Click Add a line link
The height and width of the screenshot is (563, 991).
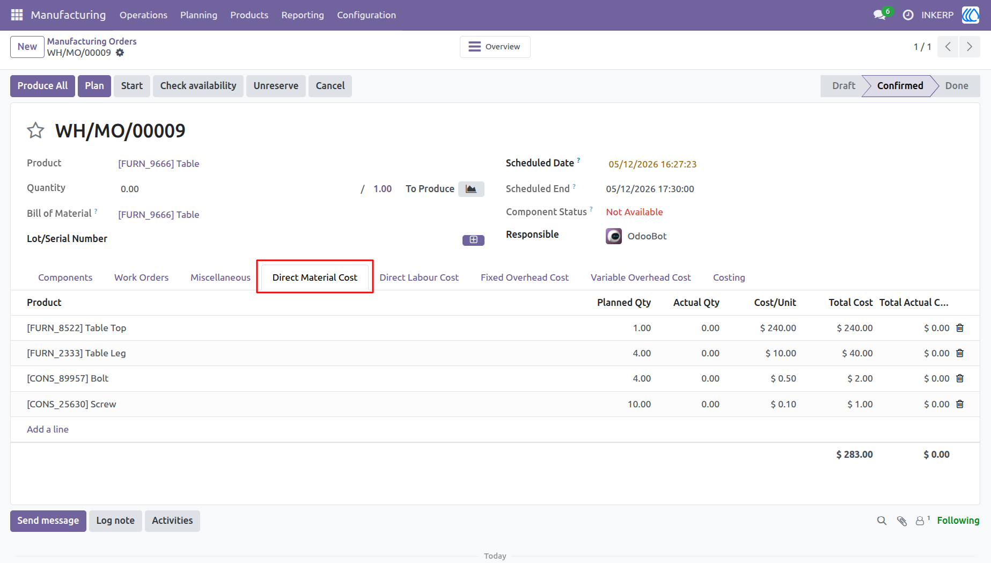click(48, 429)
